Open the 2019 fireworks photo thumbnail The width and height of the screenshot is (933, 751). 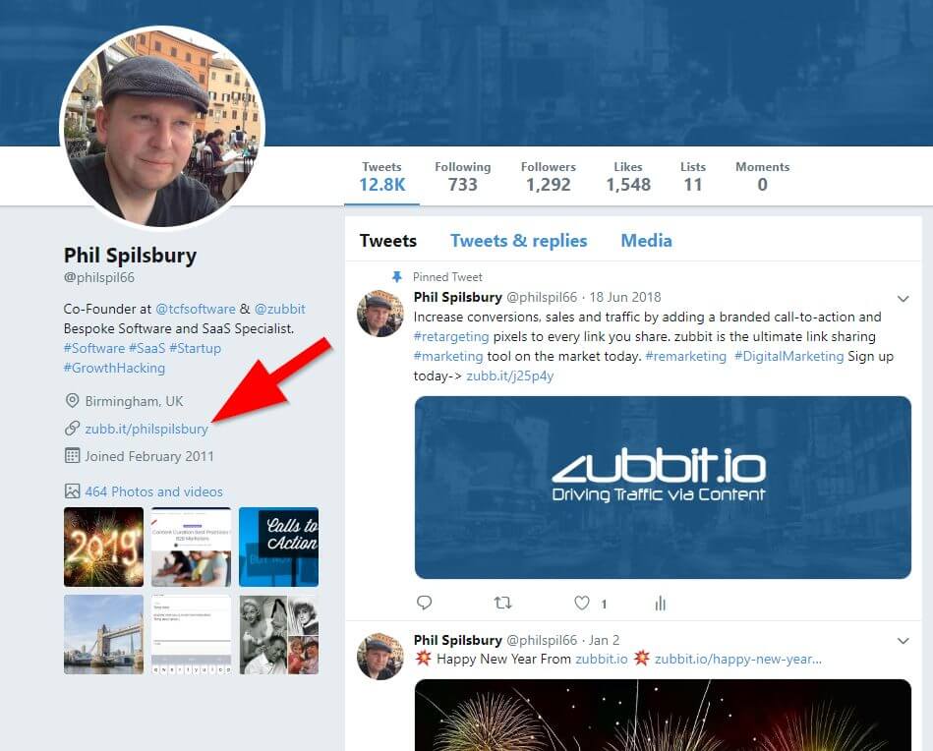(103, 547)
